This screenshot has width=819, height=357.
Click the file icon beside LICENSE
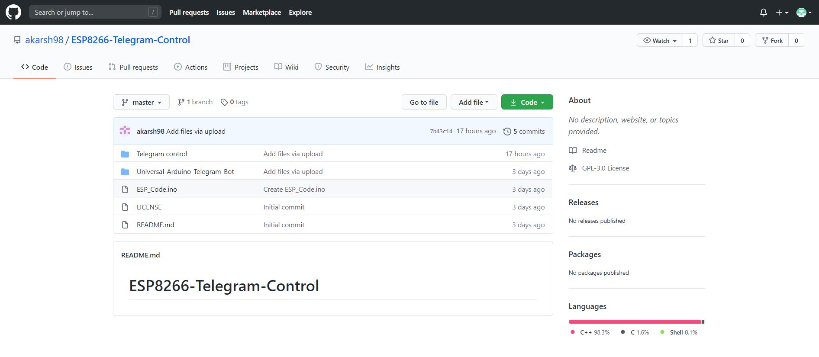coord(125,207)
